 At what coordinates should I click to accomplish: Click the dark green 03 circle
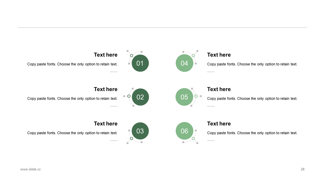point(140,131)
